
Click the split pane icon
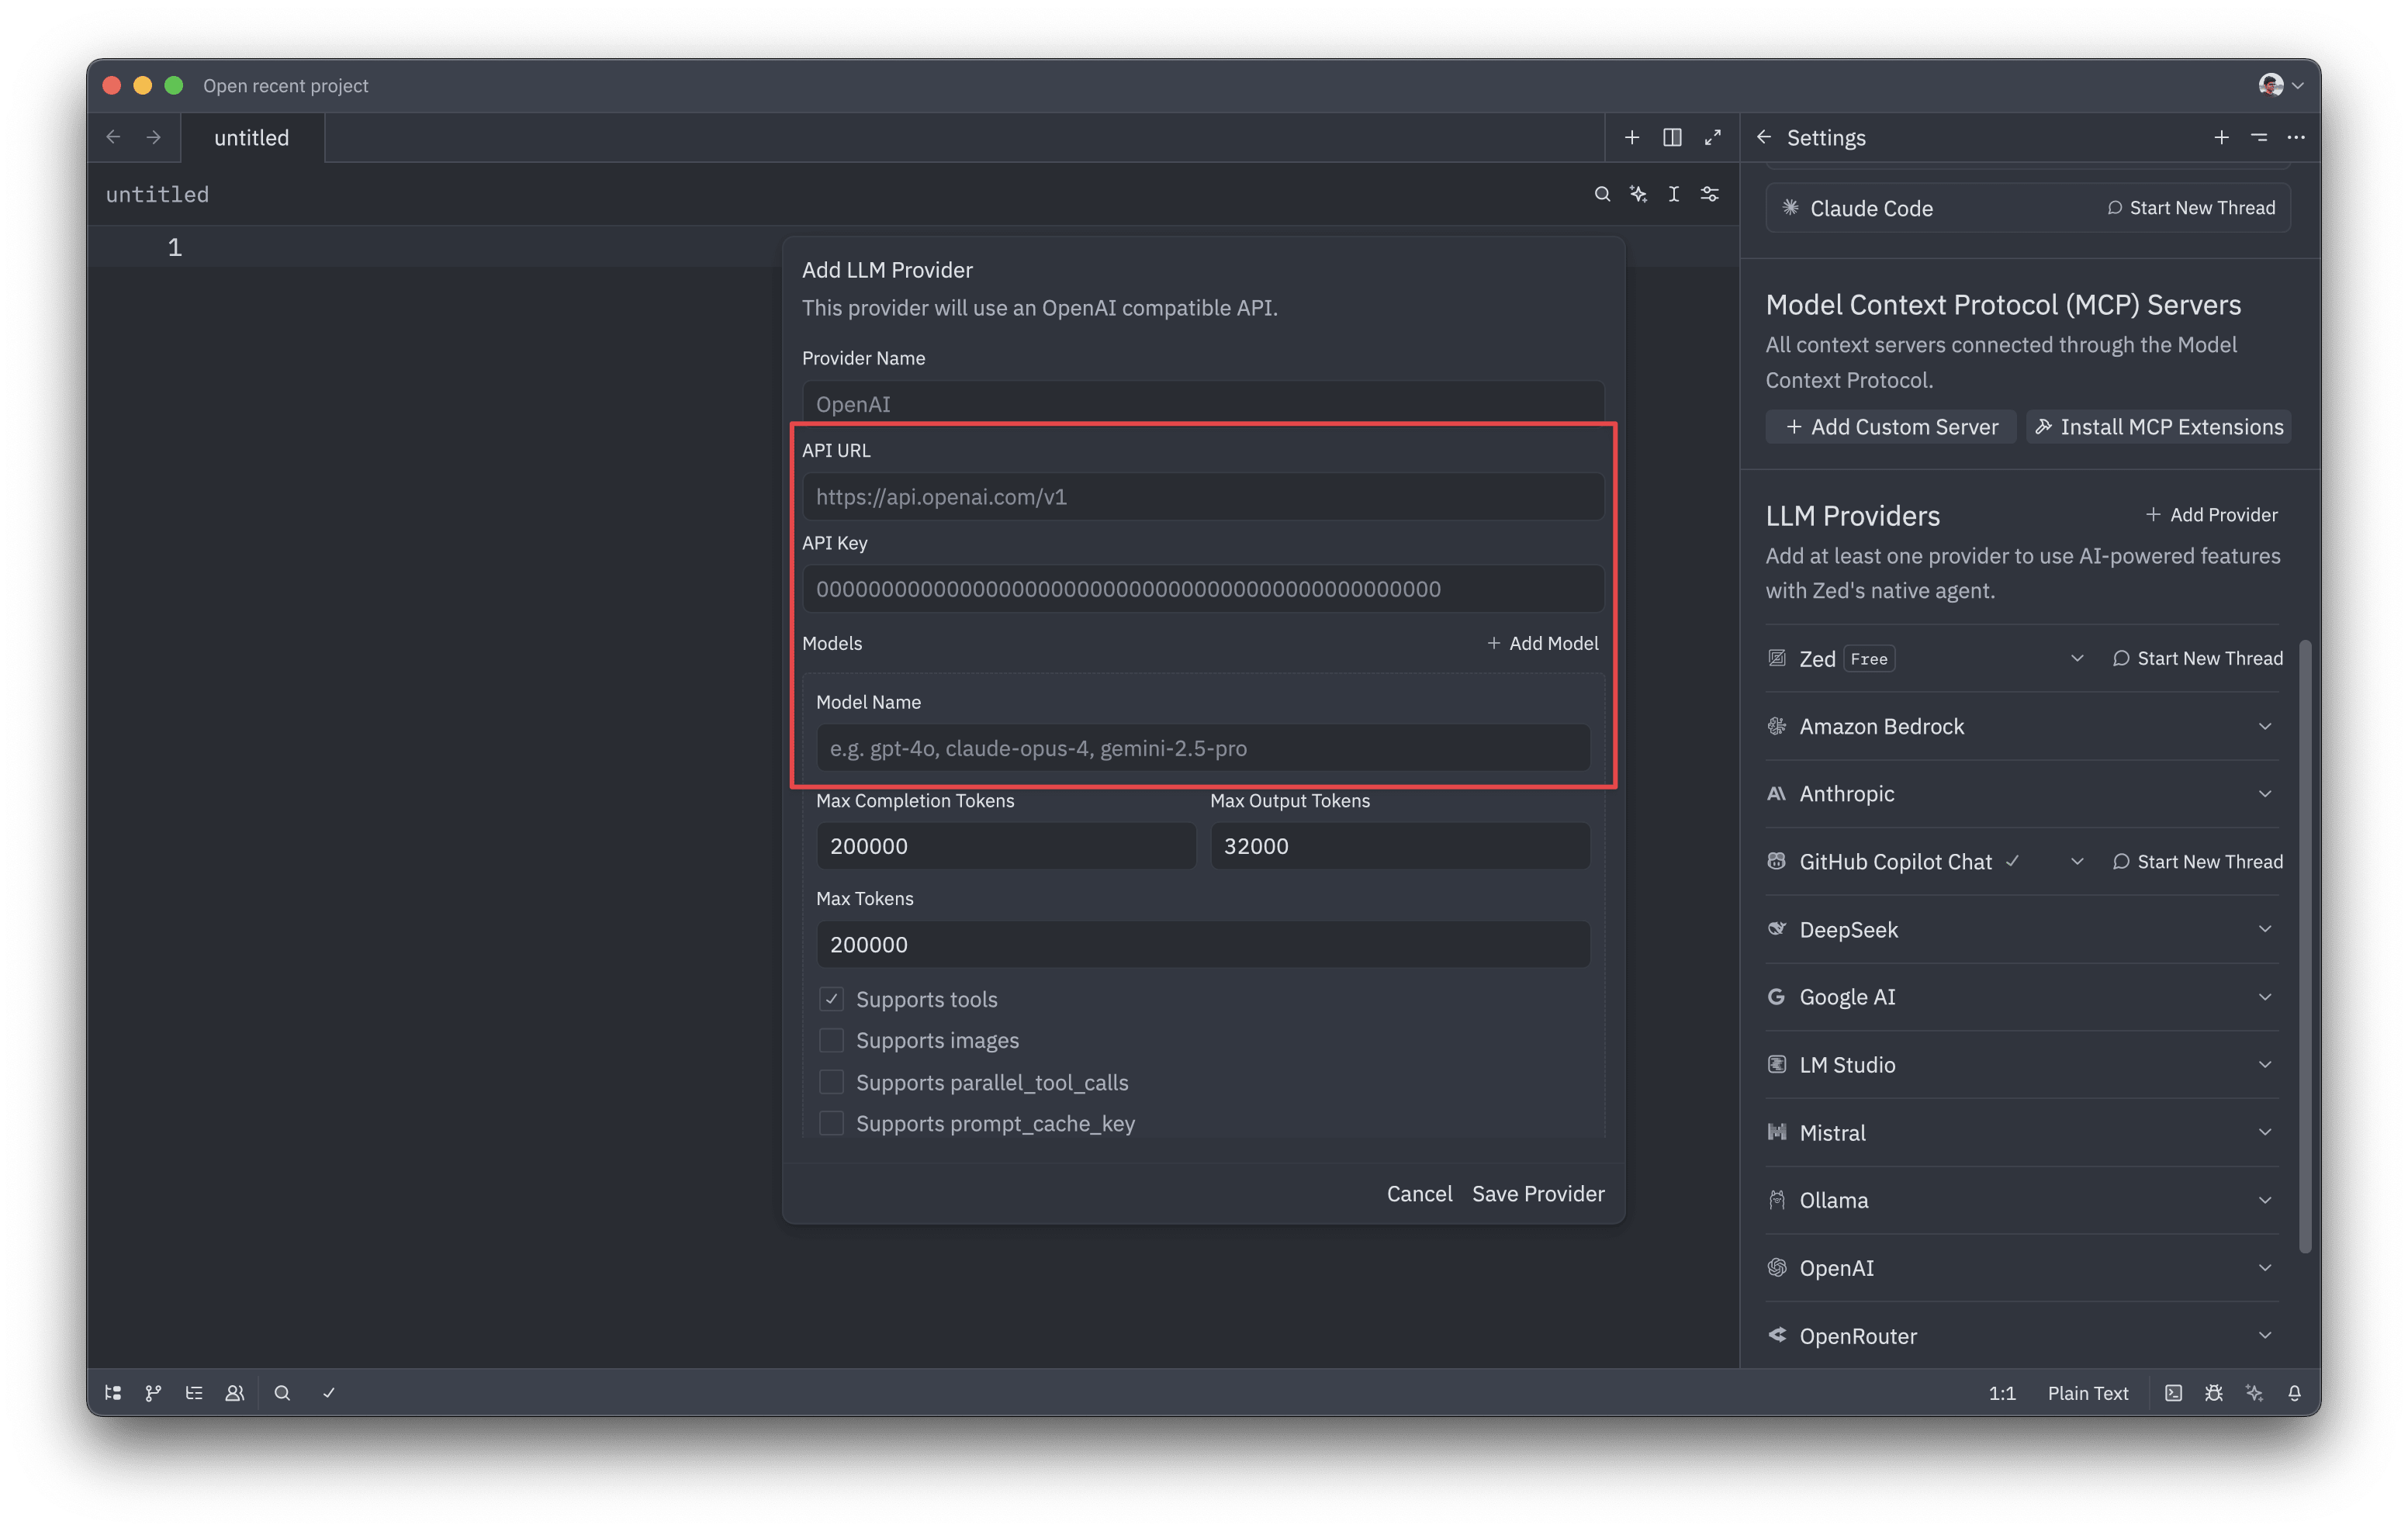[x=1672, y=137]
